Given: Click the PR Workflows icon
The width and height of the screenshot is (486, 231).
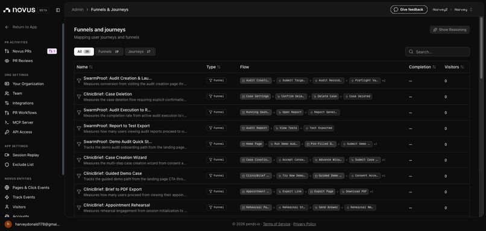Looking at the screenshot, I should click(x=7, y=113).
